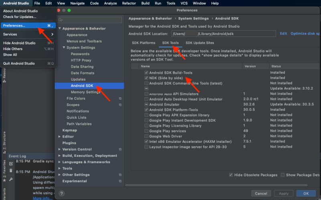This screenshot has height=200, width=321.
Task: Open the Favorites tool window star tab
Action: point(4,171)
